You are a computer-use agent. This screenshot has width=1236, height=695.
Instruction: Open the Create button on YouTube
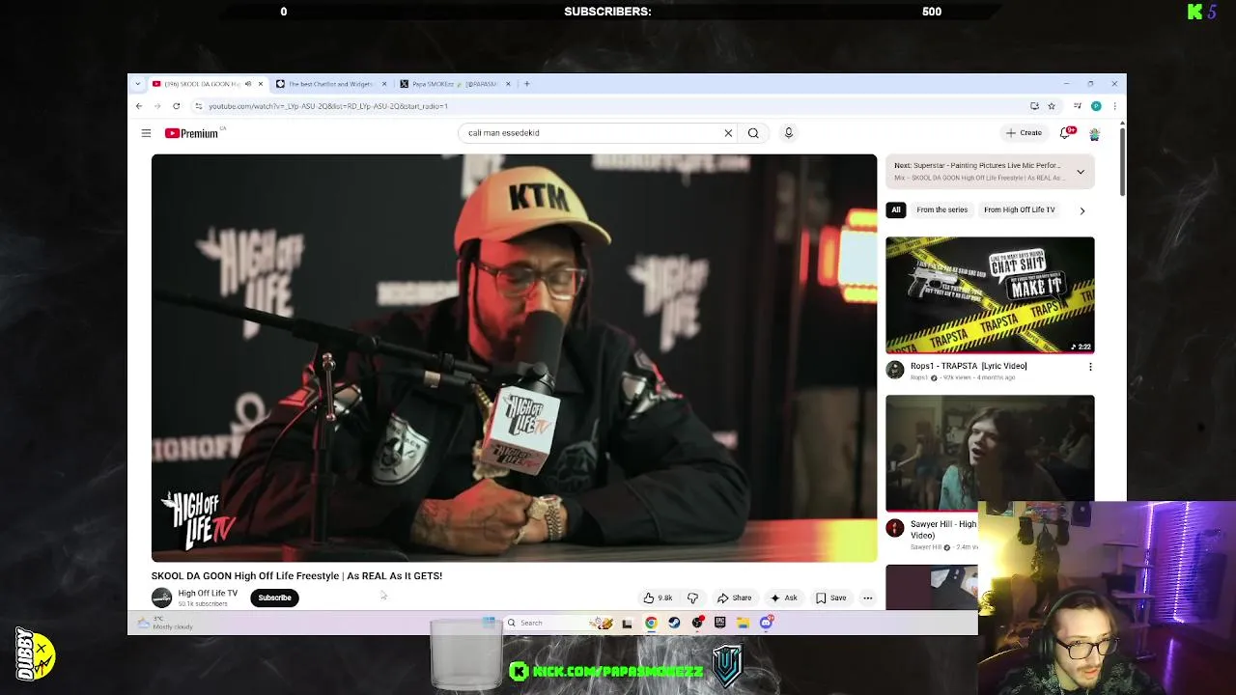1024,133
